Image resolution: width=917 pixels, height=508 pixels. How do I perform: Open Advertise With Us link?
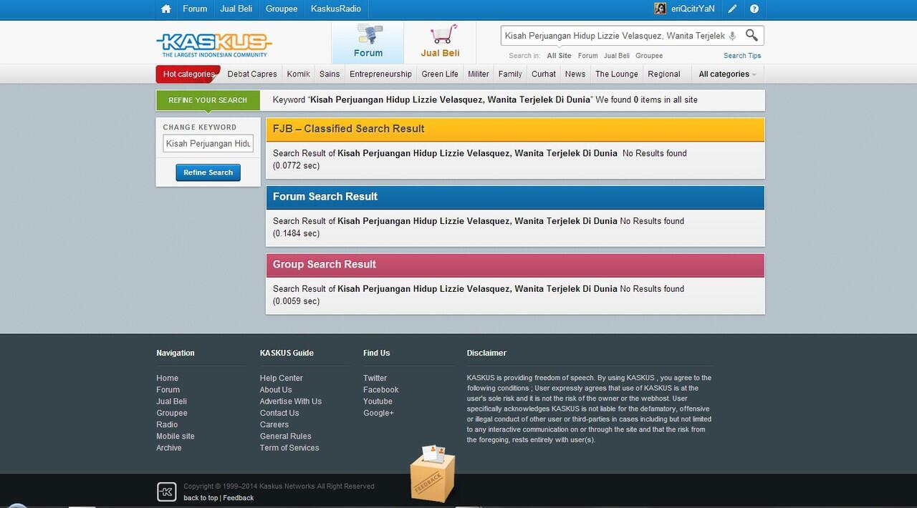click(291, 401)
